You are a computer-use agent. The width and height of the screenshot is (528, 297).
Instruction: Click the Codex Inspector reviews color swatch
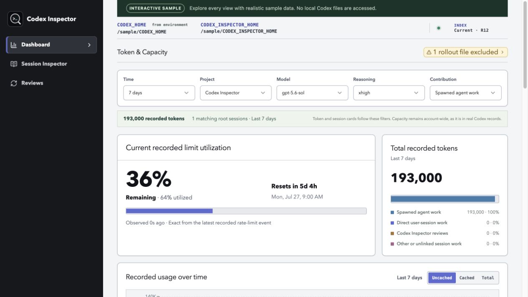click(x=392, y=233)
